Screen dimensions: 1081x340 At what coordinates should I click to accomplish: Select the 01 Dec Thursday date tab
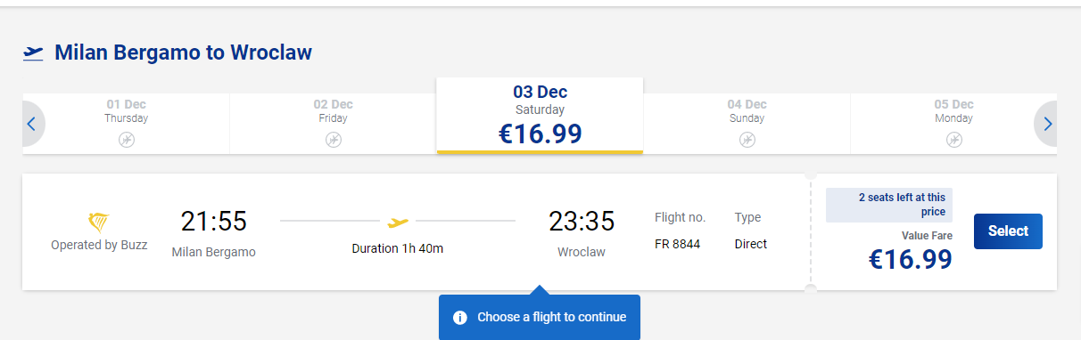pyautogui.click(x=127, y=124)
